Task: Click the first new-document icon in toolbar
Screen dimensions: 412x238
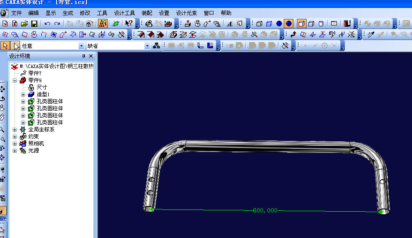Action: coord(5,24)
